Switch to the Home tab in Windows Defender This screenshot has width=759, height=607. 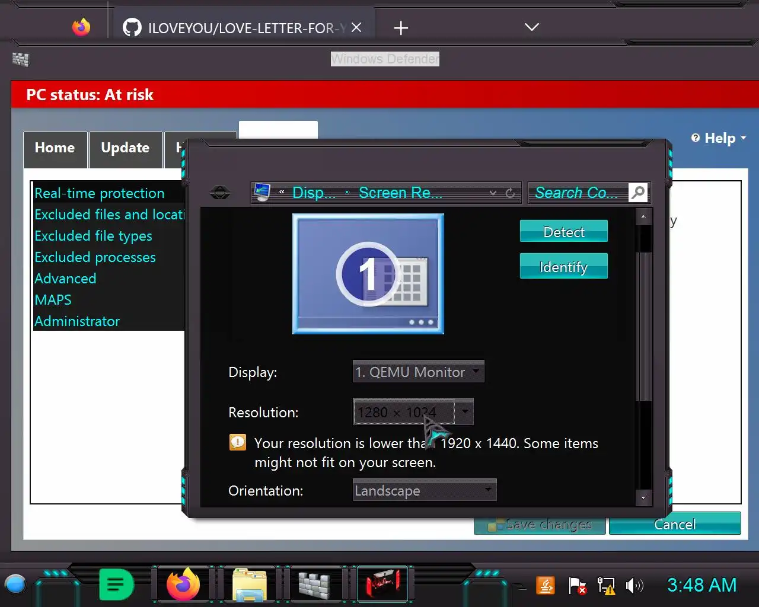pos(55,148)
